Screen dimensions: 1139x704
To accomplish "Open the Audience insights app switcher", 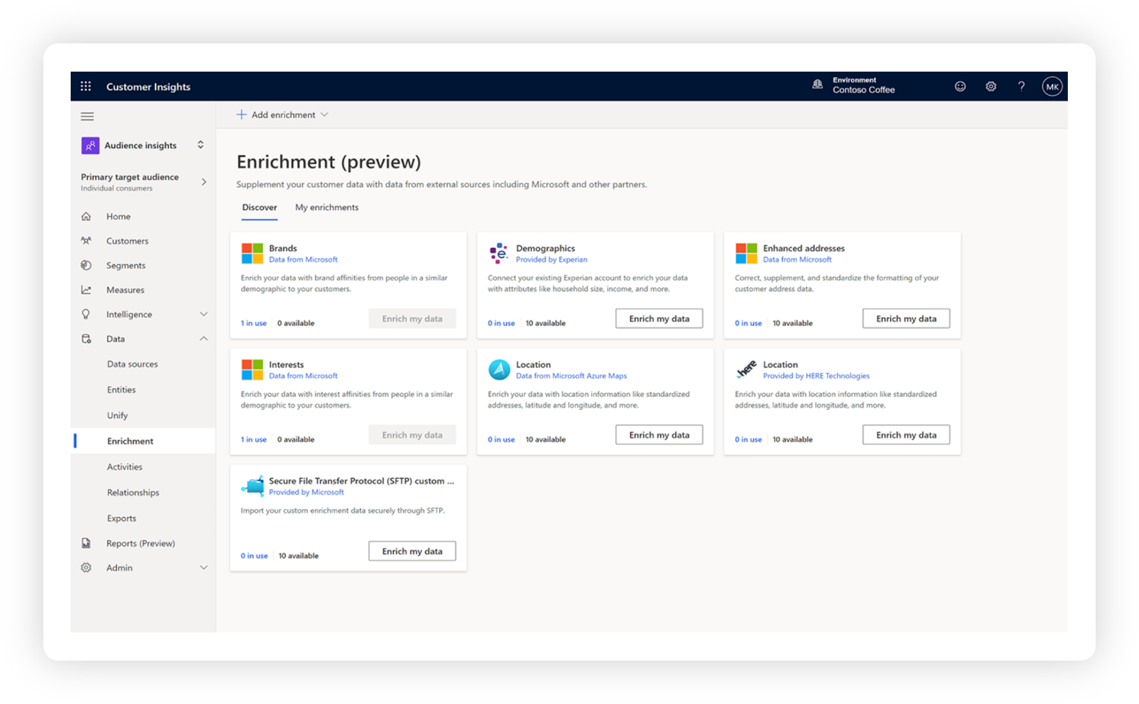I will coord(200,145).
